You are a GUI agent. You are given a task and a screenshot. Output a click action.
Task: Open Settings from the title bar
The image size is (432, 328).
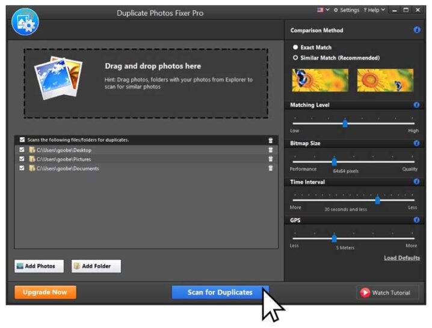(347, 10)
